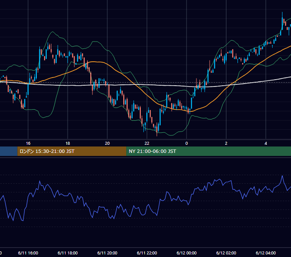Click the 18 hour label on price chart
The height and width of the screenshot is (257, 291).
pyautogui.click(x=68, y=143)
